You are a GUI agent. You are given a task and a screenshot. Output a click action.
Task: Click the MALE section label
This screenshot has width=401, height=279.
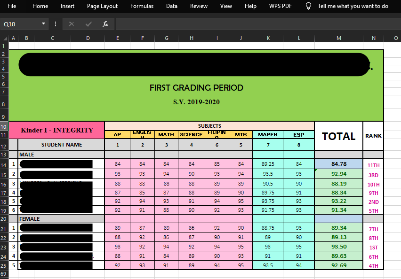61,155
